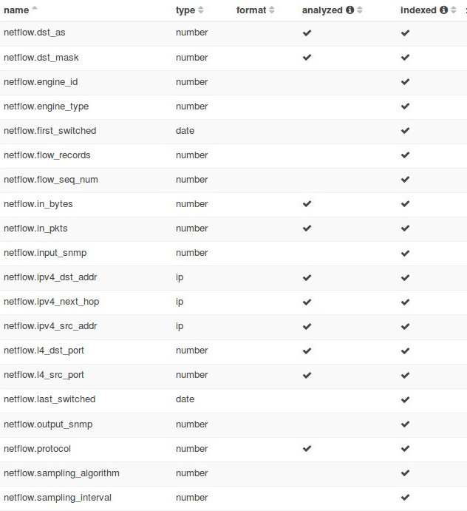
Task: Click the info icon beside analyzed
Action: coord(350,10)
